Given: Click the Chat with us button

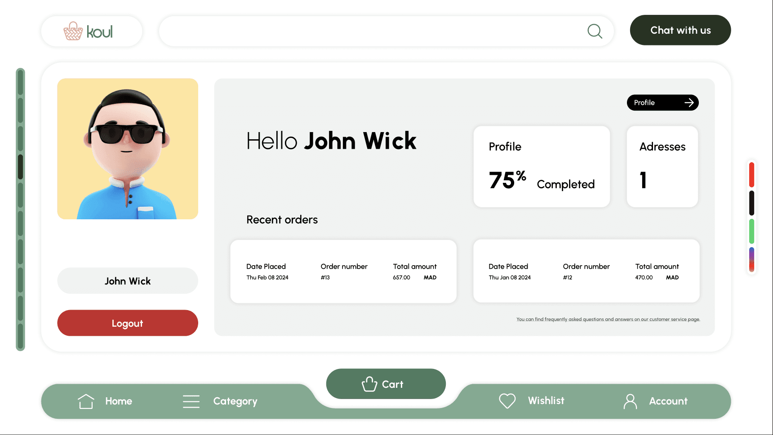Looking at the screenshot, I should coord(680,30).
